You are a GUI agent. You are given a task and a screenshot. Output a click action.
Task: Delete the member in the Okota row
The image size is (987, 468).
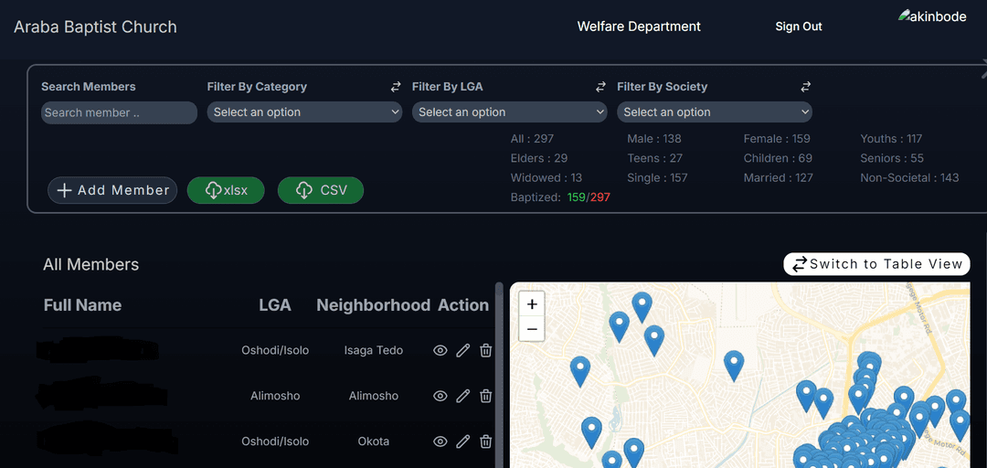click(486, 441)
